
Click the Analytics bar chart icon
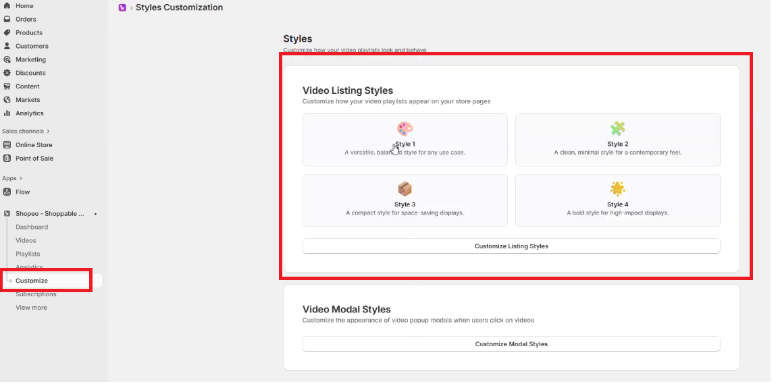click(x=7, y=113)
